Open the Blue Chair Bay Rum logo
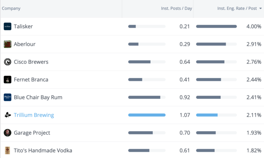 coord(8,97)
